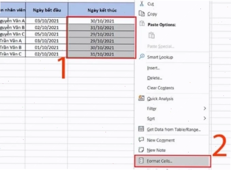The image size is (231, 170).
Task: Select start date 03/10/2021 for Trần Văn A
Action: 47,41
